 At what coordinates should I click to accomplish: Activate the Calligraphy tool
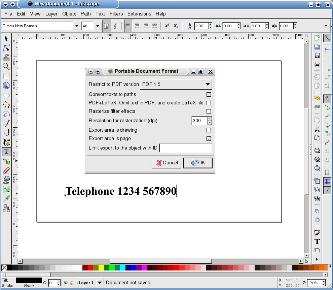(6, 142)
